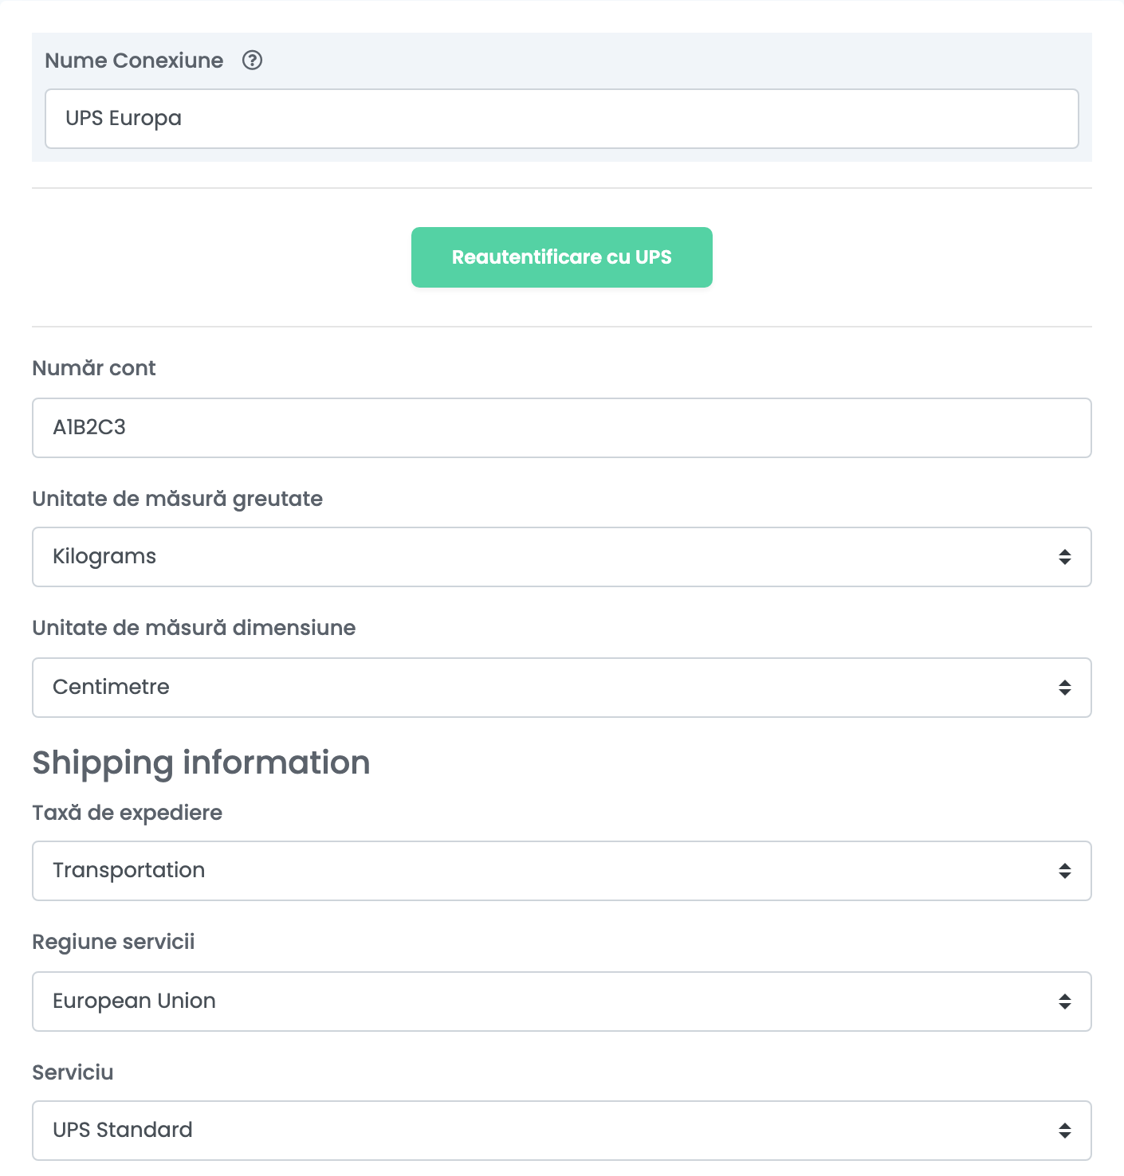Focus the Număr cont input field
Image resolution: width=1124 pixels, height=1176 pixels.
coord(561,428)
